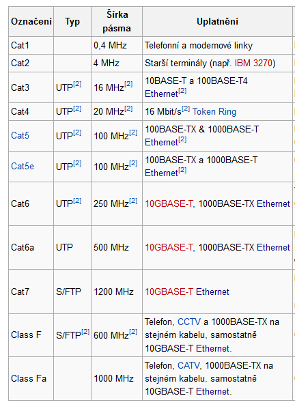The height and width of the screenshot is (411, 295).
Task: Click reference [2] next to 600 MHz
Action: point(133,332)
